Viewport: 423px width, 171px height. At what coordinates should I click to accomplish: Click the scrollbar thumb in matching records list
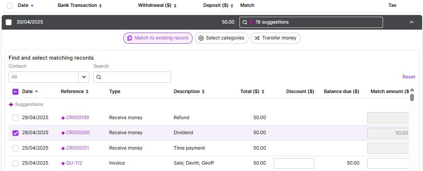(412, 97)
